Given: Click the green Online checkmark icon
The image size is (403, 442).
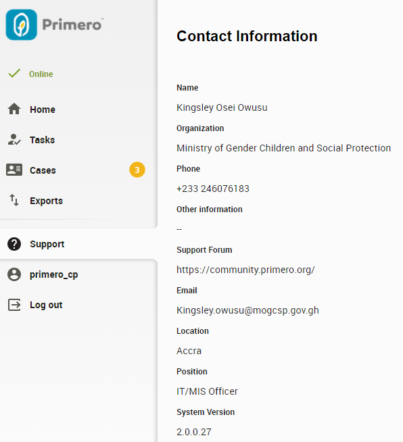Looking at the screenshot, I should [14, 73].
